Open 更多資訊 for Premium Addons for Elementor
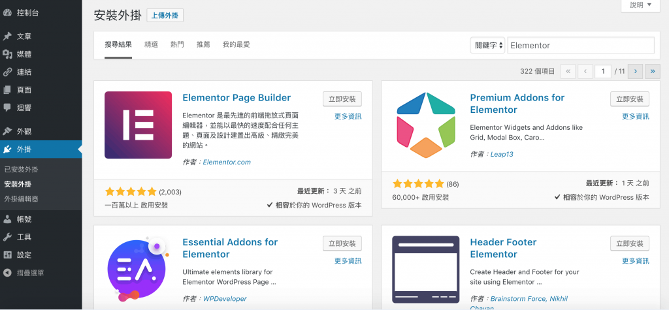Screen dimensions: 669x310 pyautogui.click(x=635, y=116)
